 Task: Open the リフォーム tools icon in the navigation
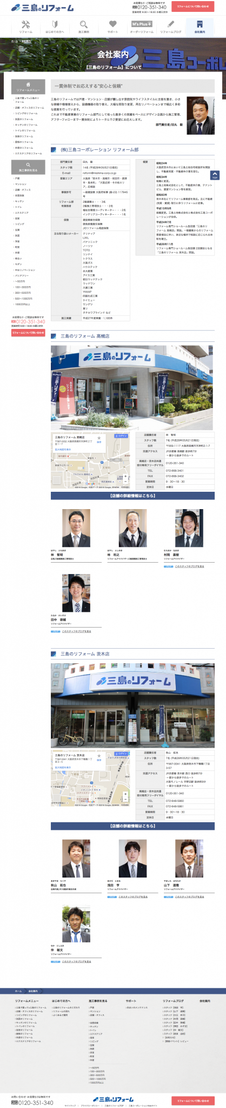click(x=26, y=24)
